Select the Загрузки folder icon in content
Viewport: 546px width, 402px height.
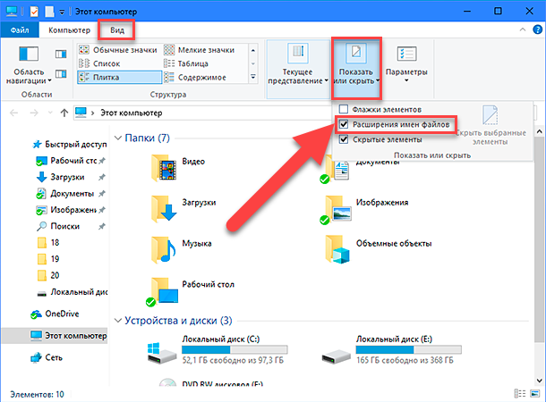[x=164, y=209]
